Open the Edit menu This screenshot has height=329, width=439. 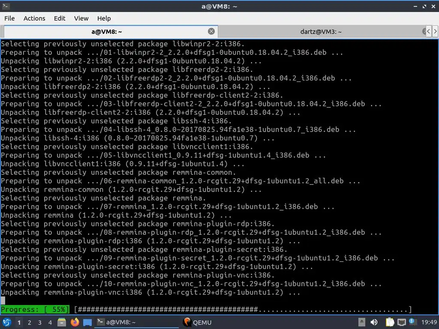(60, 18)
